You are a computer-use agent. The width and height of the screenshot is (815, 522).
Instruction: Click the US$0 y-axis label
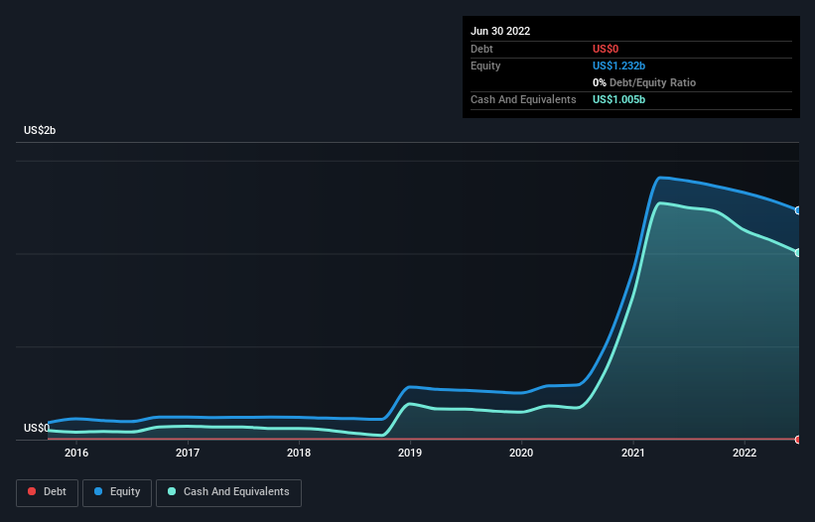click(x=37, y=428)
